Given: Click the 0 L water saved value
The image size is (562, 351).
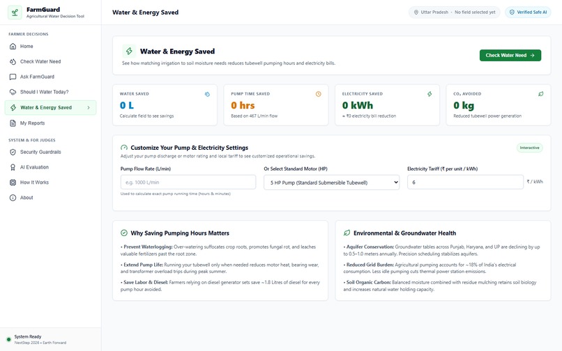Looking at the screenshot, I should [x=127, y=105].
